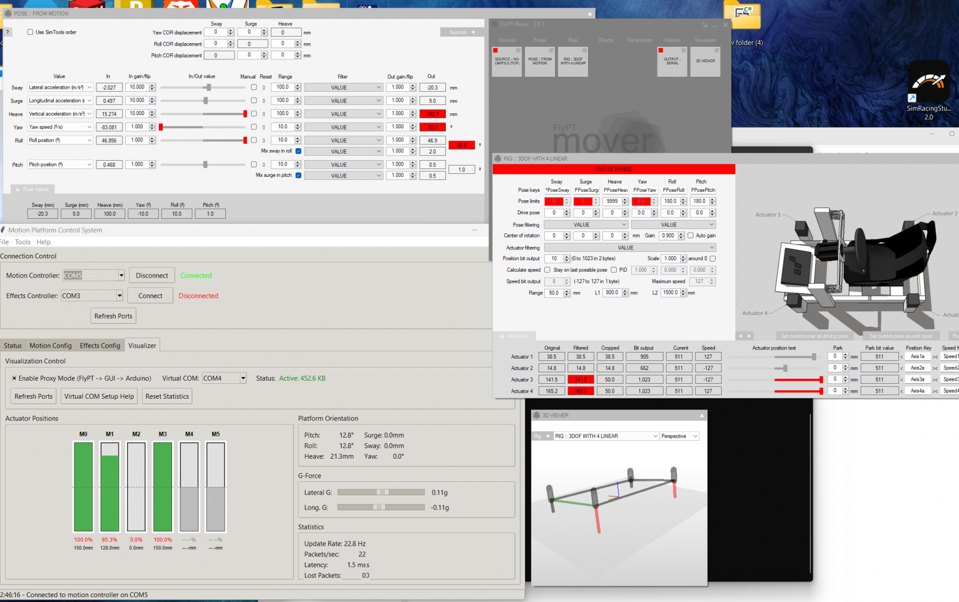
Task: Adjust the Actuator 1 position test slider
Action: pyautogui.click(x=813, y=357)
